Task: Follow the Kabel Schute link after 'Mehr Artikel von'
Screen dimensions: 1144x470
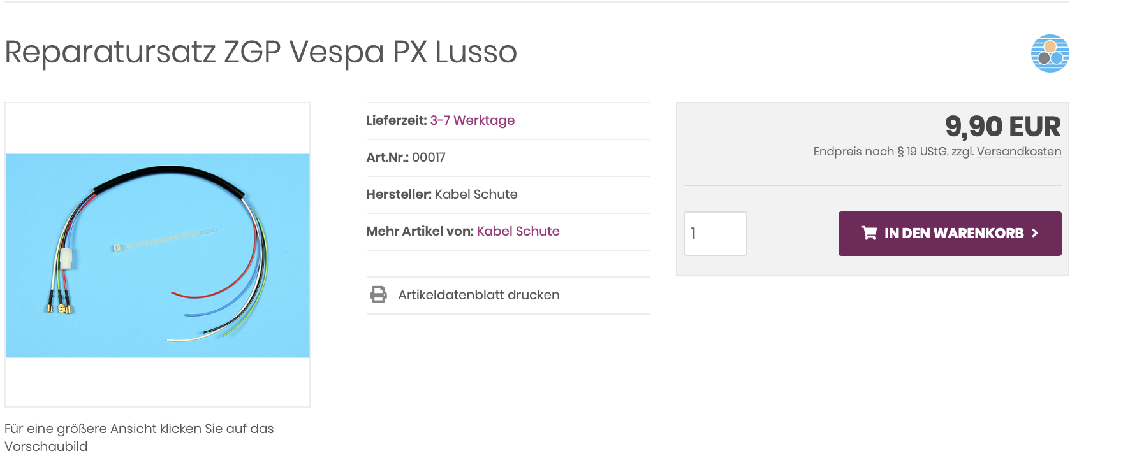Action: click(x=518, y=231)
